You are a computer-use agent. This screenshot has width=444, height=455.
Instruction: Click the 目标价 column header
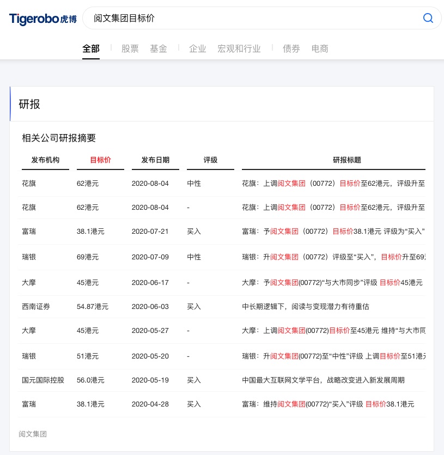click(100, 160)
